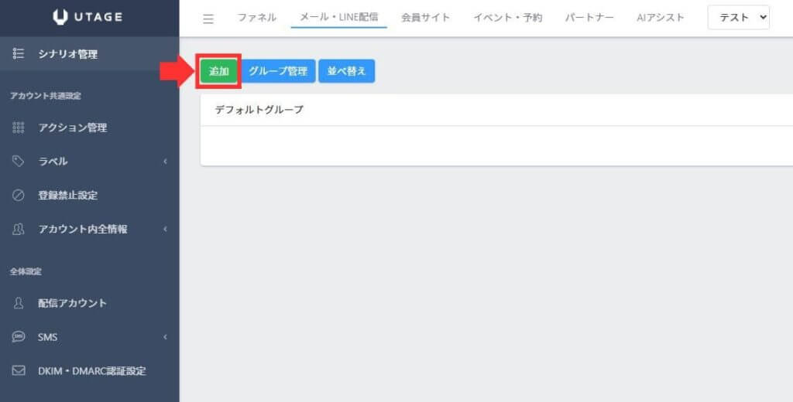Image resolution: width=793 pixels, height=402 pixels.
Task: Open 配信アカウント settings
Action: pos(90,303)
